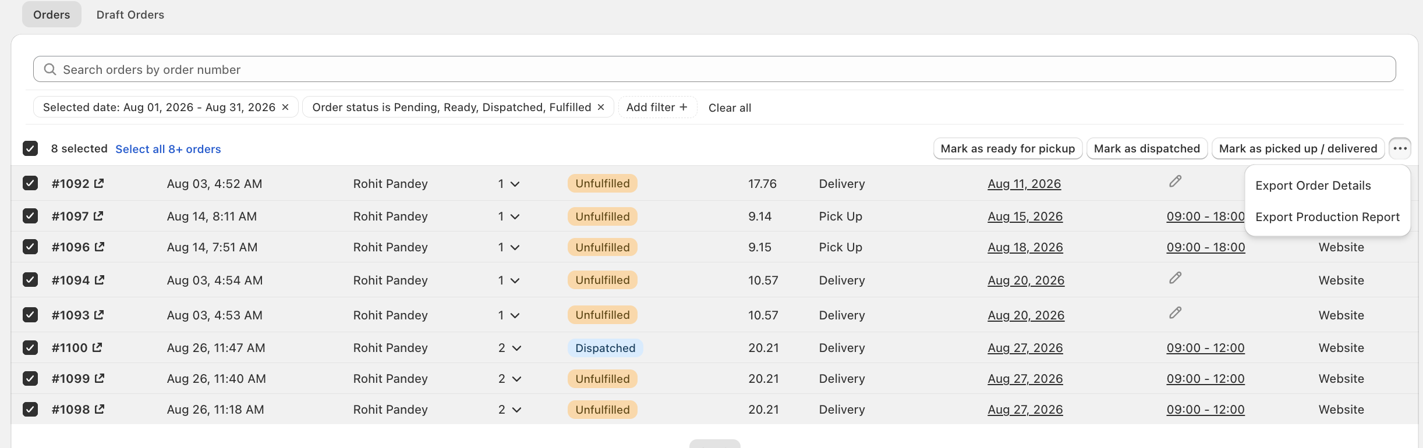Uncheck order #1098 checkbox

(x=30, y=409)
